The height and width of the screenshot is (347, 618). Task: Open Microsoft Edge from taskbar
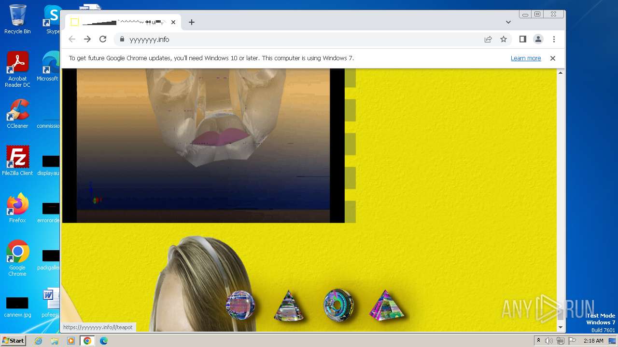coord(104,341)
